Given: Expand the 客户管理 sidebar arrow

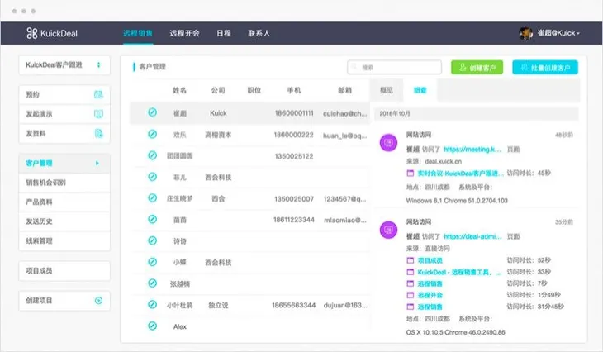Looking at the screenshot, I should 97,163.
